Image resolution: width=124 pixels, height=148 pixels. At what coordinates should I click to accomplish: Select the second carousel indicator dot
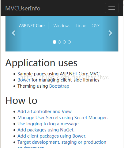pos(59,42)
